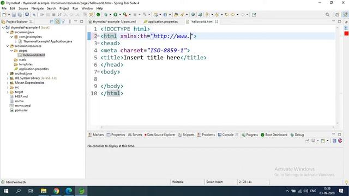Click the Pin Editor icon in toolbar
The image size is (349, 196).
pos(254,15)
